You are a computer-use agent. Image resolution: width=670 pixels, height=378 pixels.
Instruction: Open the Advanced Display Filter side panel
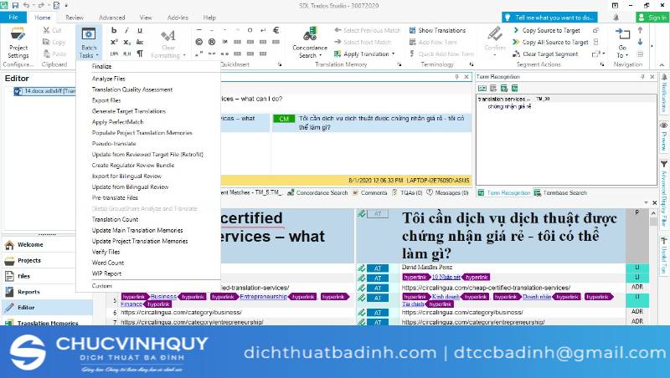tap(664, 193)
